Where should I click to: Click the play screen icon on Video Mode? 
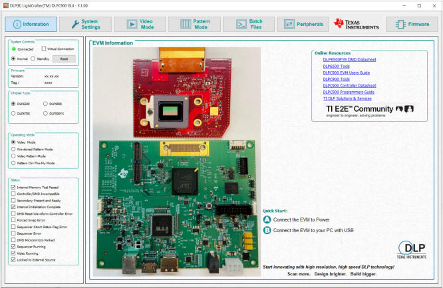click(x=132, y=25)
